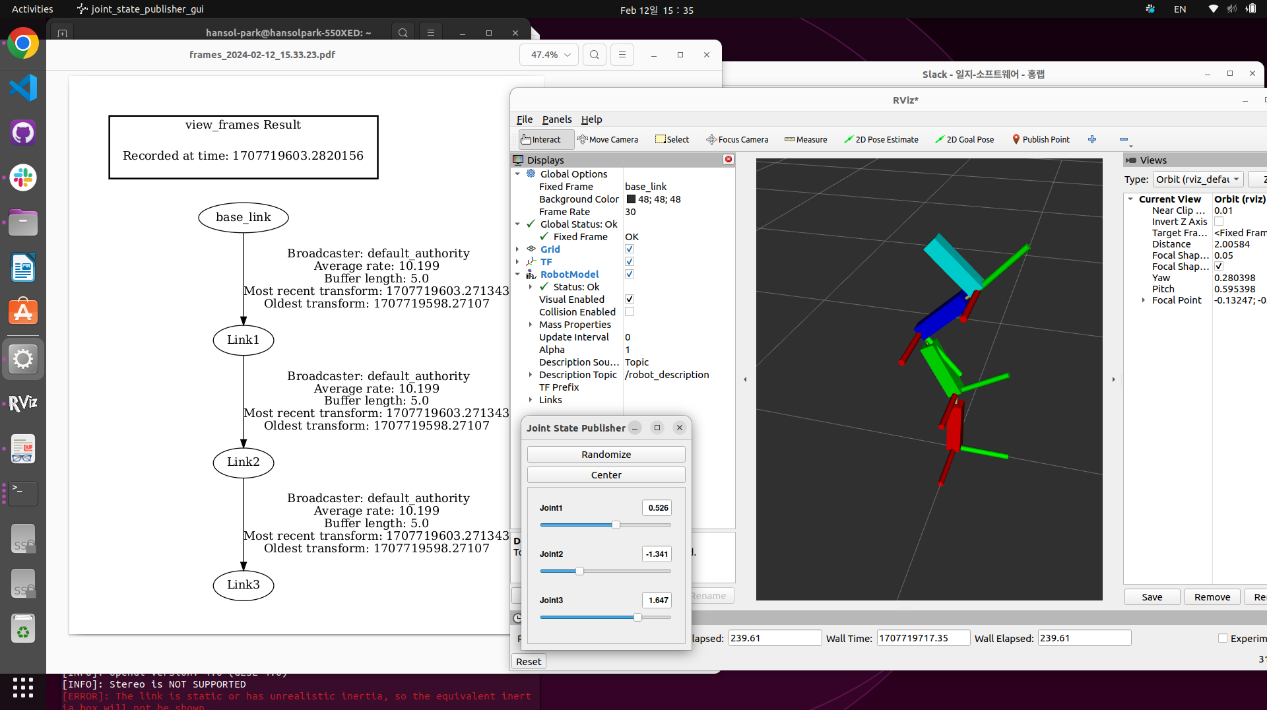Launch Visual Studio Code from dock
This screenshot has width=1267, height=710.
23,88
